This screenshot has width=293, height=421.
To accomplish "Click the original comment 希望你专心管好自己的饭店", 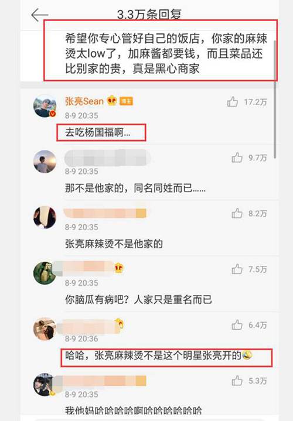I will click(166, 54).
